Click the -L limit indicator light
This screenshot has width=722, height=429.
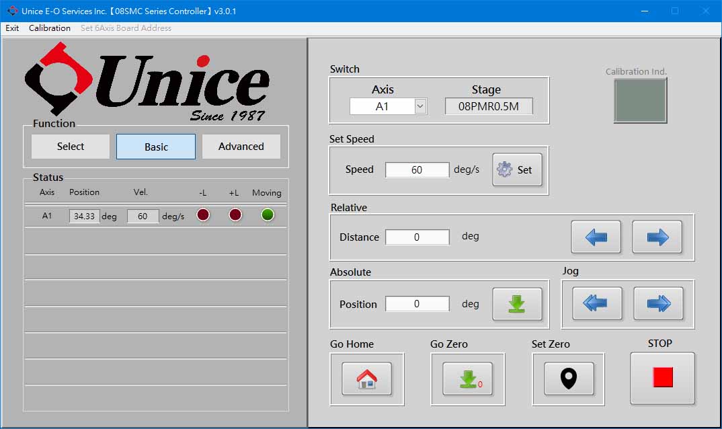[203, 214]
